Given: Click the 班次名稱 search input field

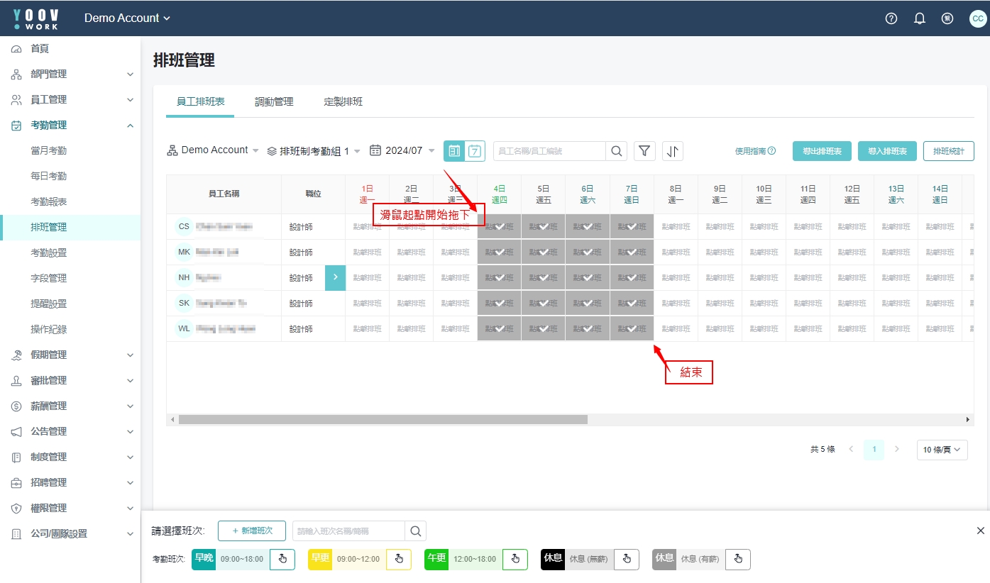Looking at the screenshot, I should click(348, 531).
